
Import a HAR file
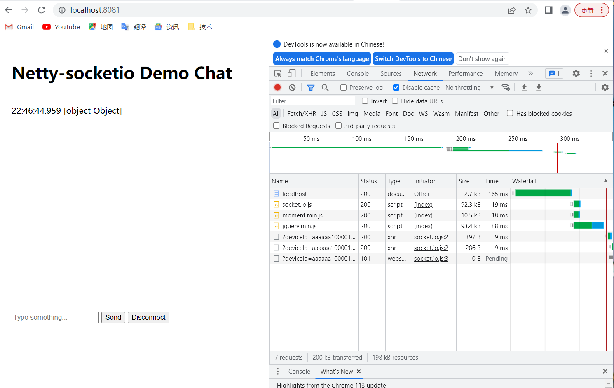click(x=524, y=87)
